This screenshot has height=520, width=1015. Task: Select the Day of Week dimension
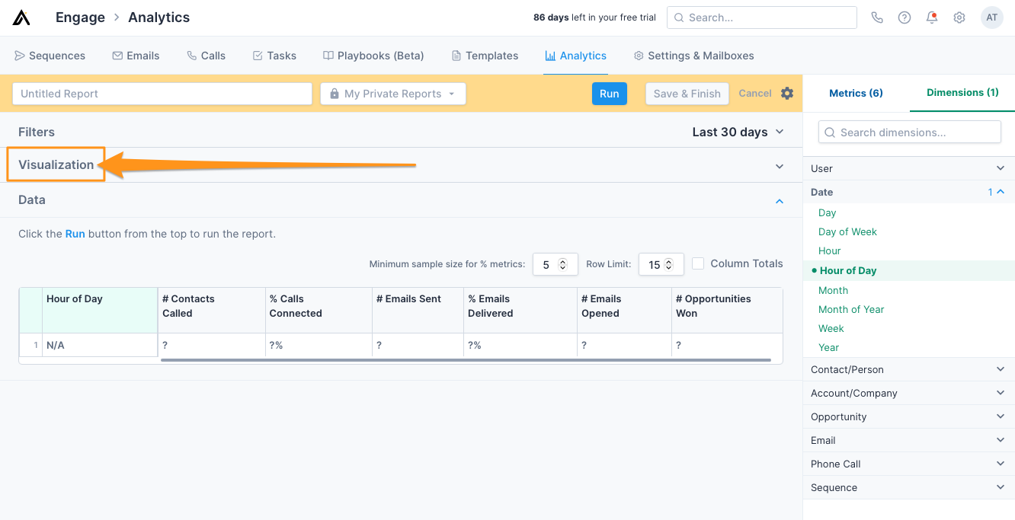pos(847,231)
